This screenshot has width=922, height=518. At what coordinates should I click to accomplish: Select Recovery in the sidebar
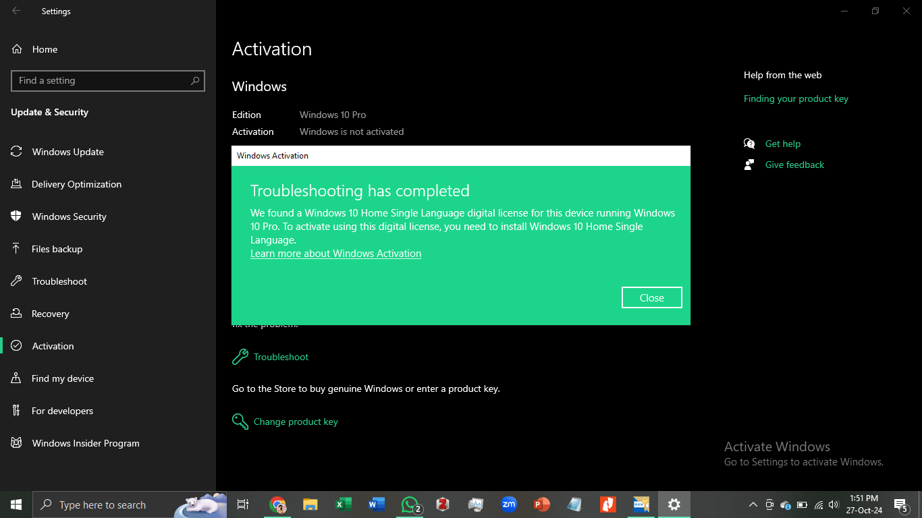pyautogui.click(x=108, y=314)
